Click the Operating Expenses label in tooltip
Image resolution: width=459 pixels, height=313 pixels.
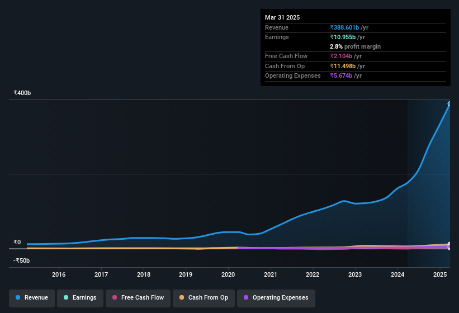[293, 76]
